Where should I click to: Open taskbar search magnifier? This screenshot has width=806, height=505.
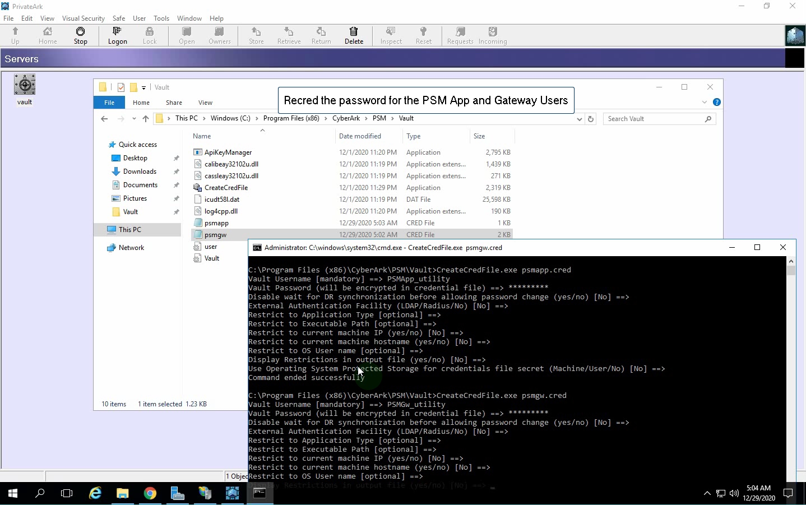click(x=40, y=493)
